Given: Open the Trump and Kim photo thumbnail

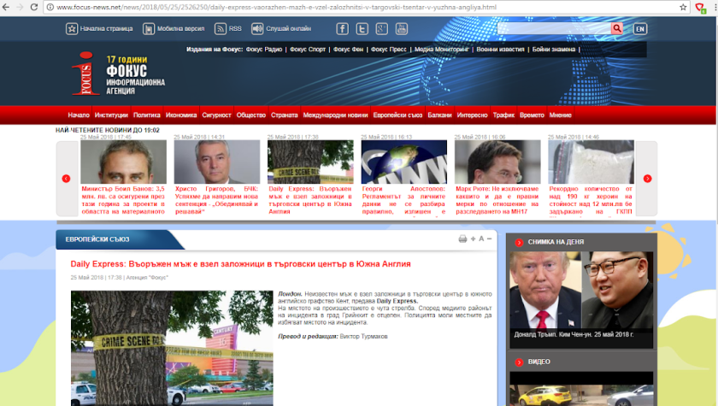Looking at the screenshot, I should (581, 288).
